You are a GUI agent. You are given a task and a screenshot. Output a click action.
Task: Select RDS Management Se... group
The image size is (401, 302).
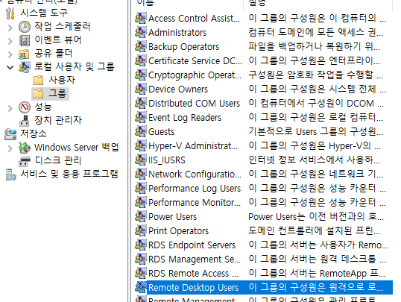pos(195,259)
